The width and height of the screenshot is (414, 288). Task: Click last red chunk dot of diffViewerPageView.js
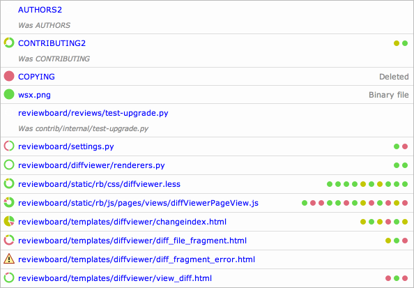[405, 203]
